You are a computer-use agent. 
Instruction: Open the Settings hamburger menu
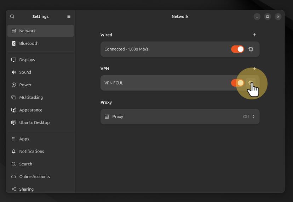[x=69, y=17]
